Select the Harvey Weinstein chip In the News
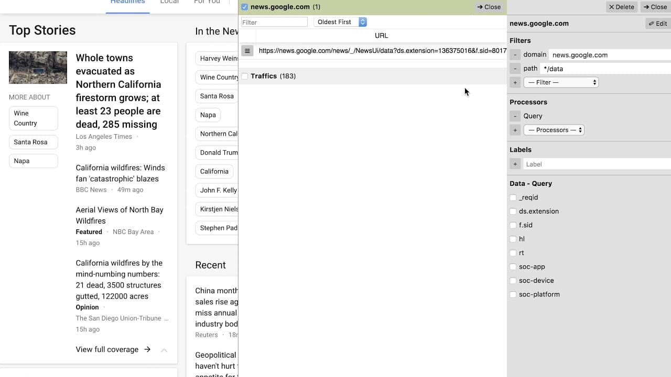The image size is (671, 377). point(217,58)
